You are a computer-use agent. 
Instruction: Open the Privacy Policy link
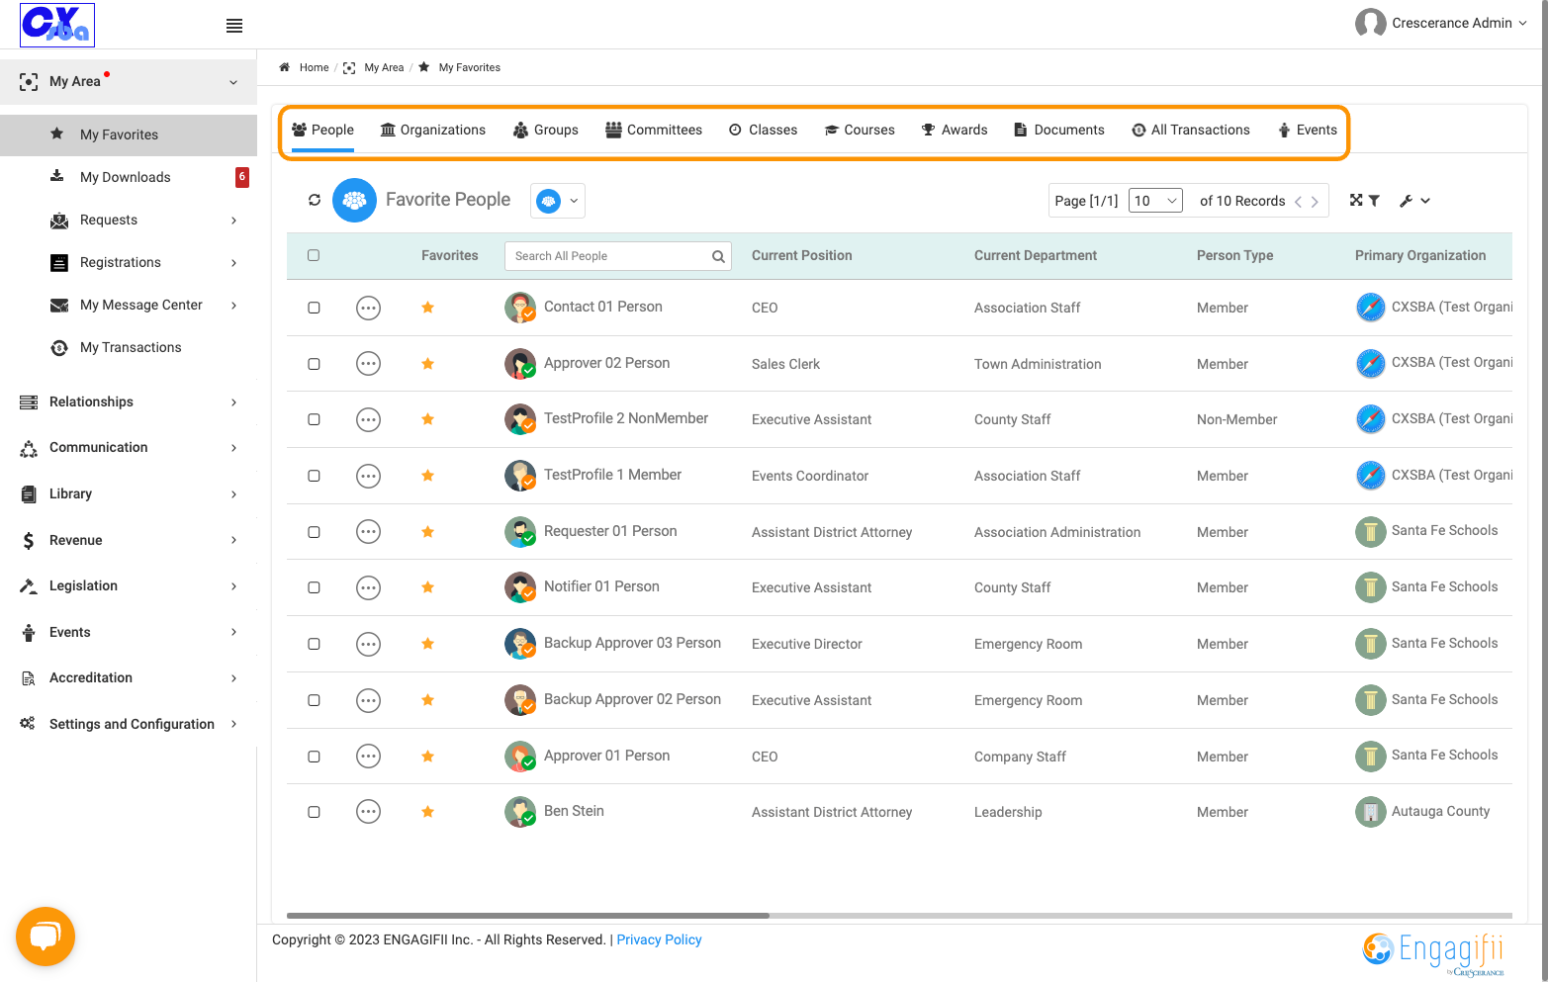coord(659,939)
